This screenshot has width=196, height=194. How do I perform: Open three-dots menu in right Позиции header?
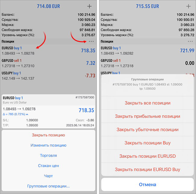pyautogui.click(x=190, y=41)
